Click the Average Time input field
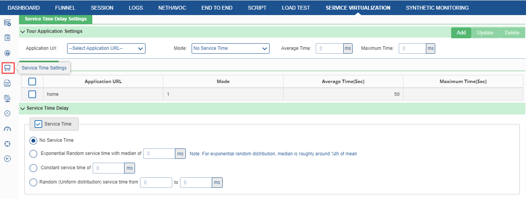 click(x=330, y=48)
